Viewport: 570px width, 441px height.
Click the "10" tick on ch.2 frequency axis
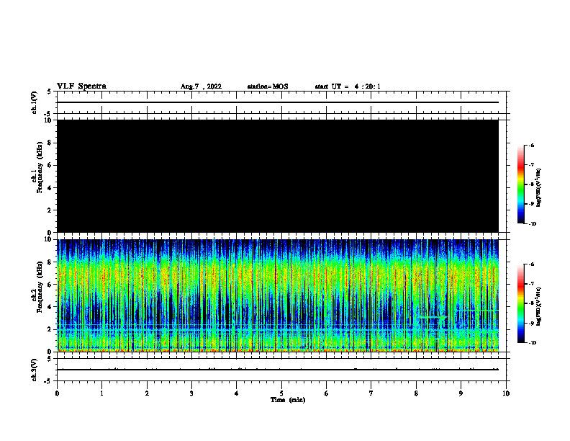click(x=48, y=239)
